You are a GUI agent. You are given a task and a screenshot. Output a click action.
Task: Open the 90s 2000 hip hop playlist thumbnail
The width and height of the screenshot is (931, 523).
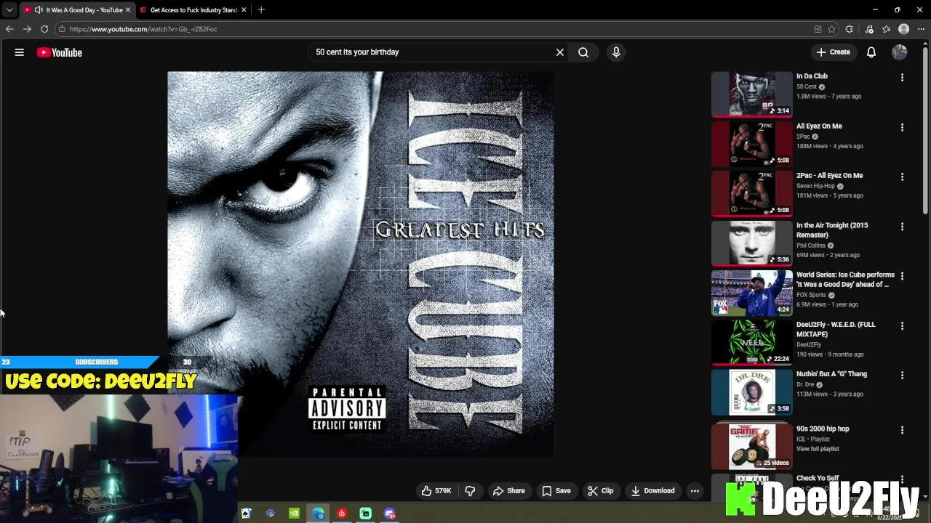tap(751, 446)
